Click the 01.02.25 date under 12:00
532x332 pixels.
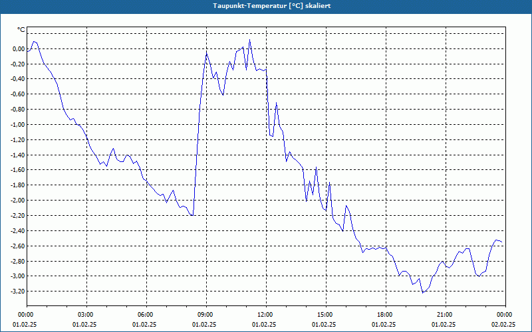(264, 324)
